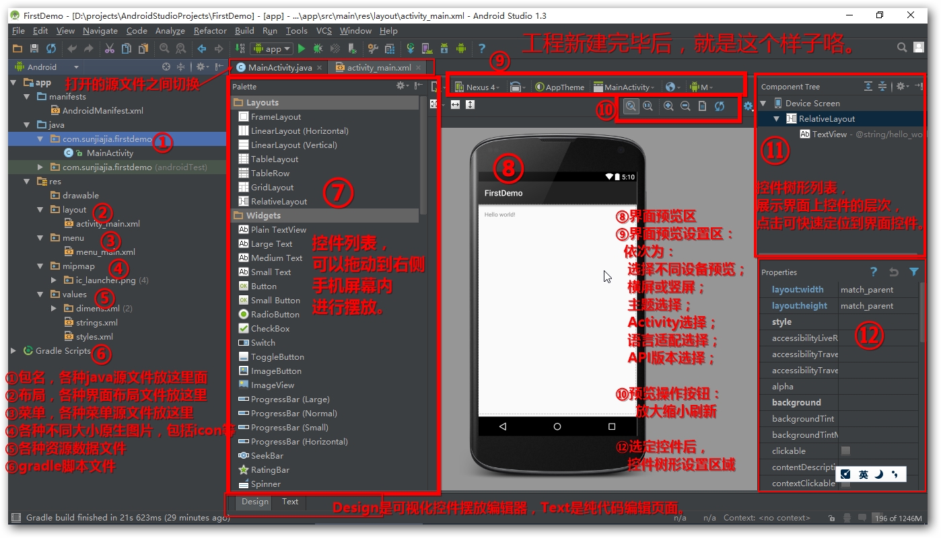Open the Build menu
The image size is (941, 538).
click(x=244, y=30)
